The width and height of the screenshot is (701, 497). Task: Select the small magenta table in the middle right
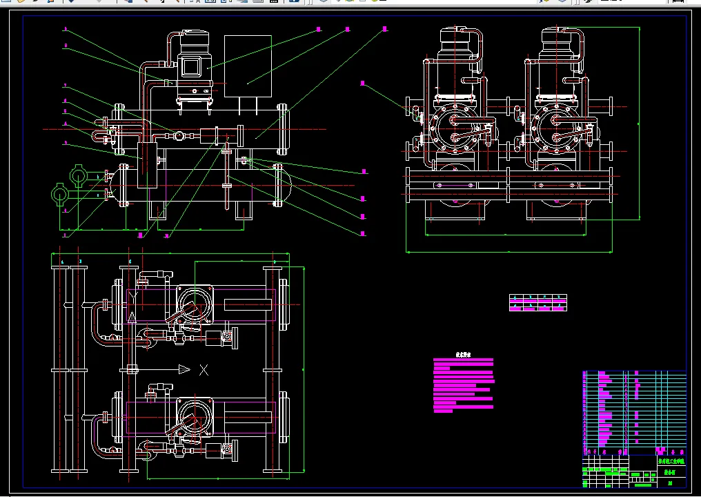tap(537, 303)
